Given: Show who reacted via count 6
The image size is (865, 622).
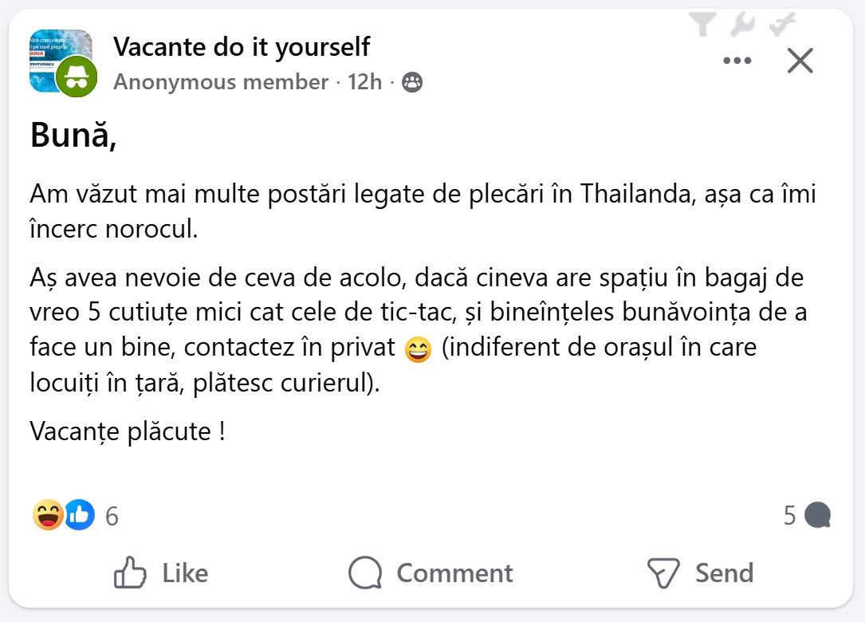Looking at the screenshot, I should tap(112, 517).
